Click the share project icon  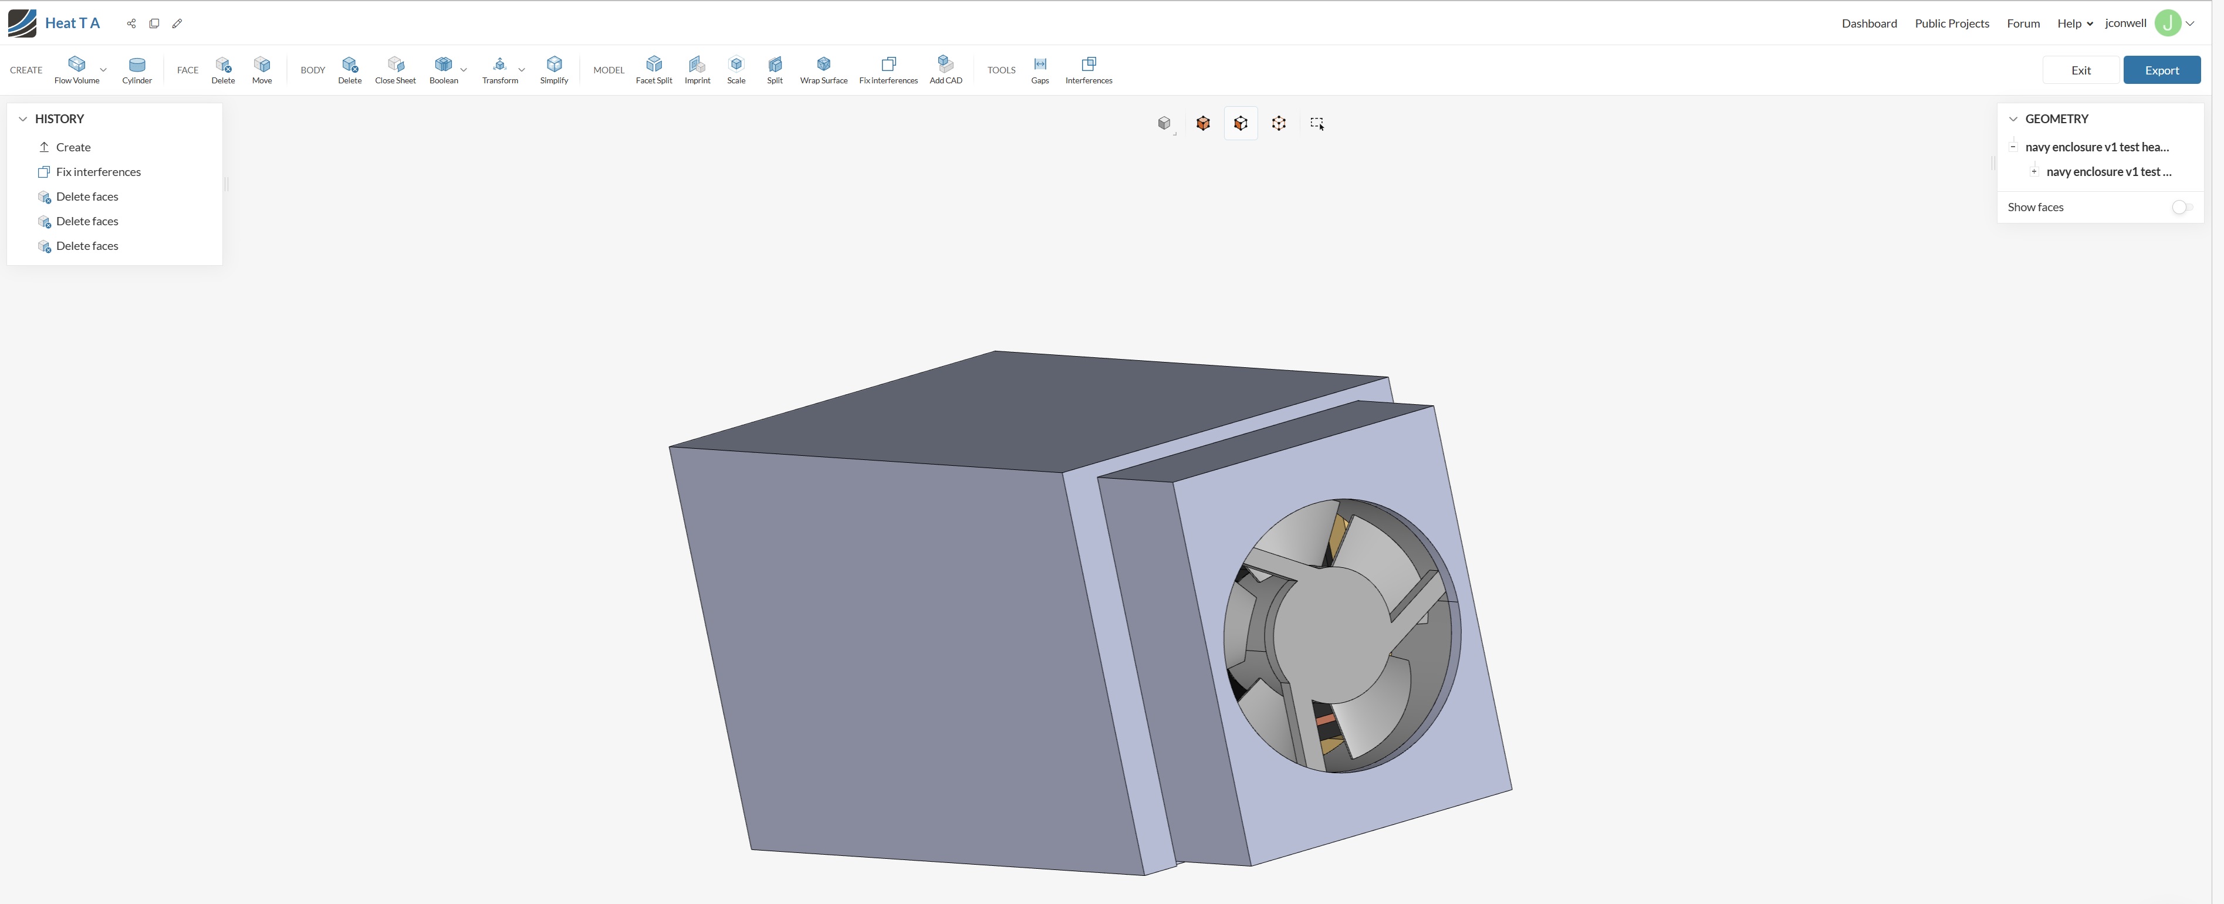tap(131, 23)
